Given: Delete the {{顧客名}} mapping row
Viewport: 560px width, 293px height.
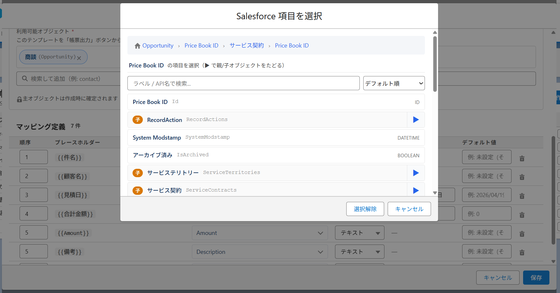Looking at the screenshot, I should pyautogui.click(x=522, y=177).
